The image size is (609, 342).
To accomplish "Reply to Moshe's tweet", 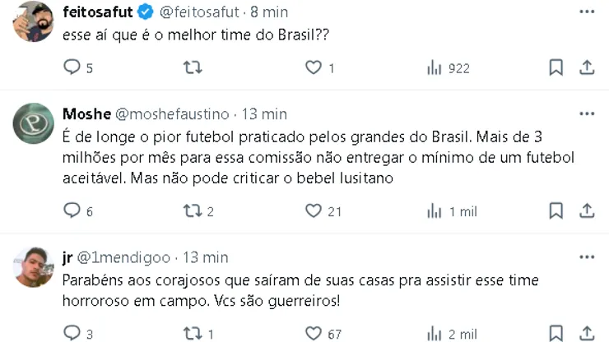I will point(72,211).
